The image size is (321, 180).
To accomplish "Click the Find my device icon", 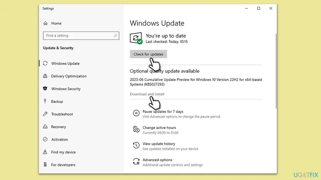I will tap(45, 152).
